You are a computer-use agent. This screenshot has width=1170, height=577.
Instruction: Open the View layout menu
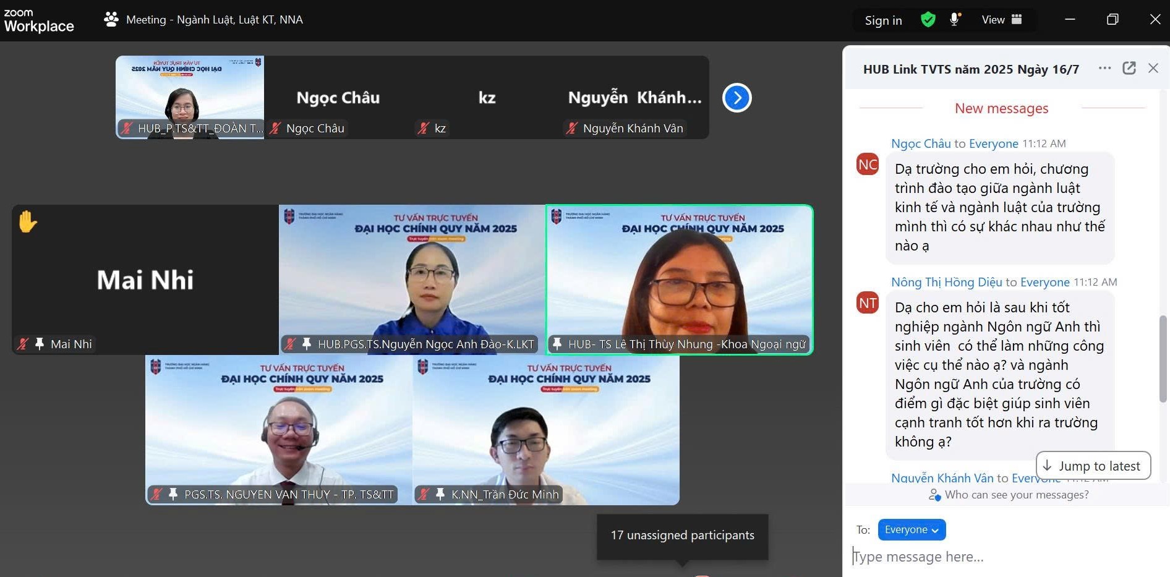(1002, 20)
